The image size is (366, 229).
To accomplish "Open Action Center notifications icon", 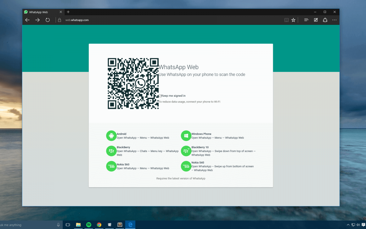I will pyautogui.click(x=363, y=225).
